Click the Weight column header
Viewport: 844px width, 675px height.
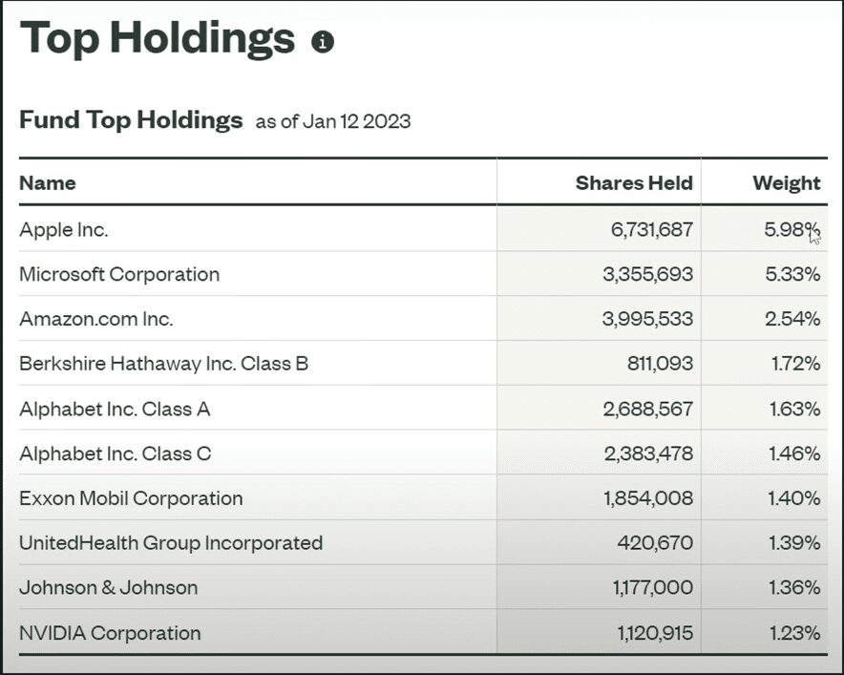(786, 183)
